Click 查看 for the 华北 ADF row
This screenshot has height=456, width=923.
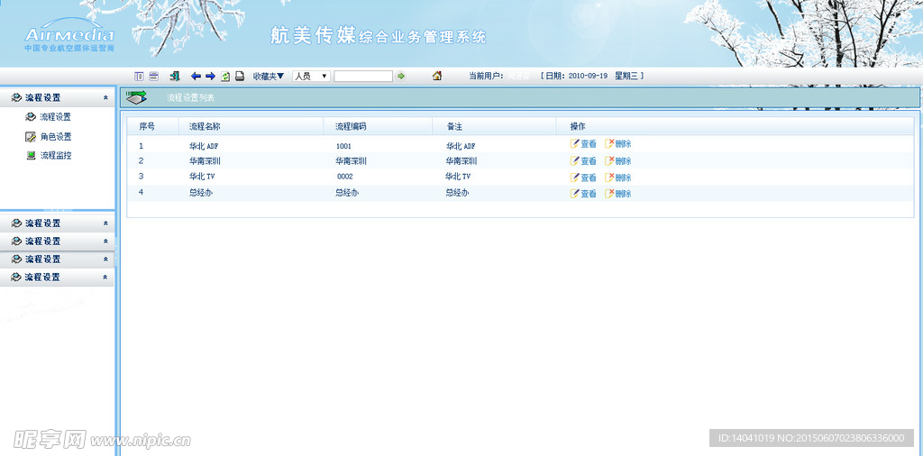pos(583,144)
